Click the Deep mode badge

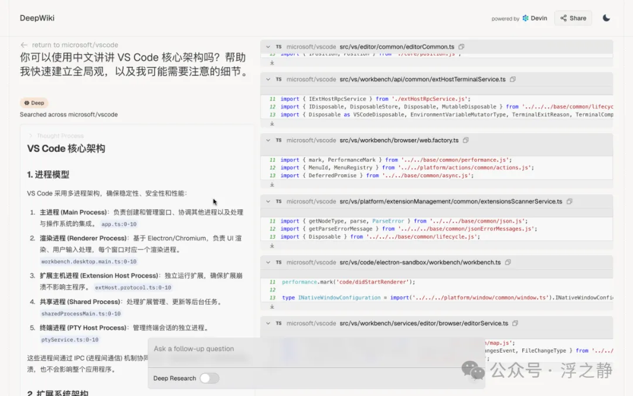(34, 103)
